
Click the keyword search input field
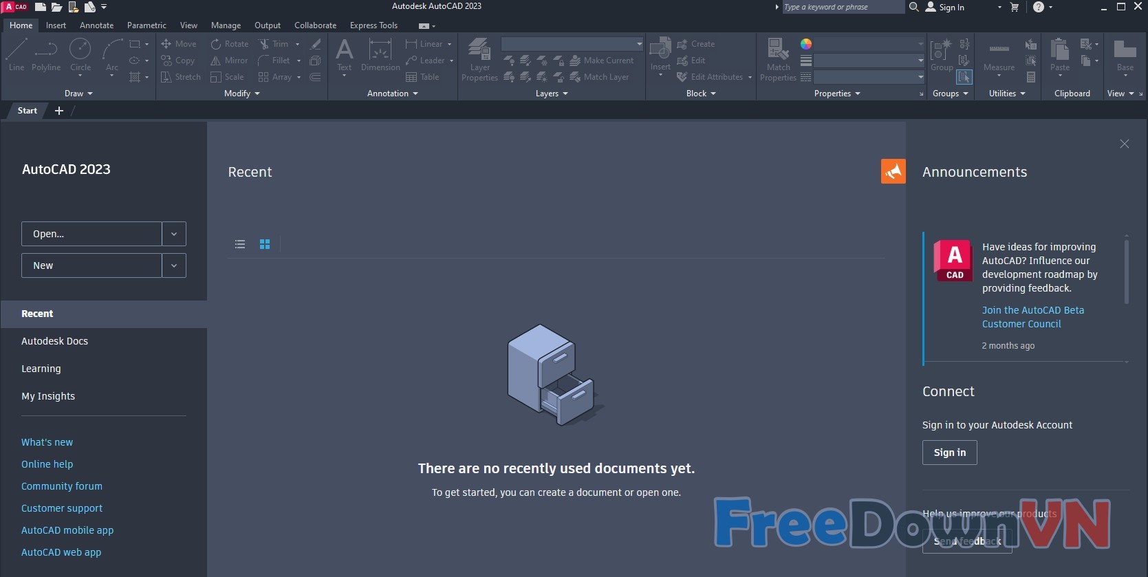tap(843, 7)
